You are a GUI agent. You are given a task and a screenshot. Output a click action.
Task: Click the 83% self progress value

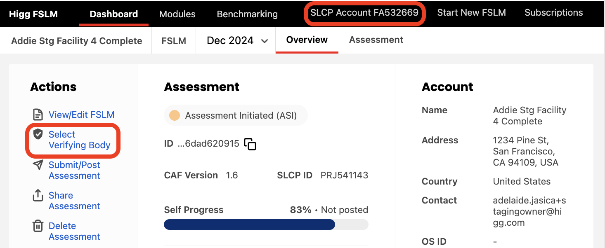pos(301,210)
